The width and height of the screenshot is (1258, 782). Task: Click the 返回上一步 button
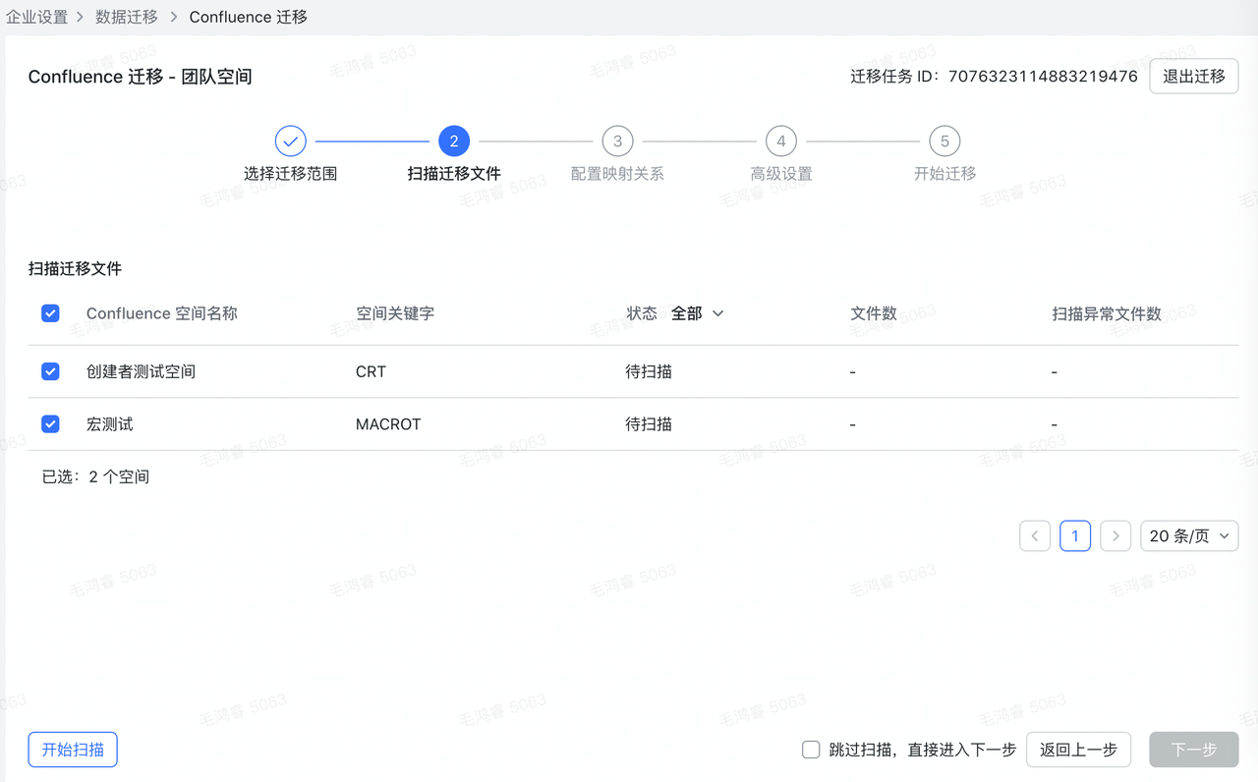pos(1078,750)
